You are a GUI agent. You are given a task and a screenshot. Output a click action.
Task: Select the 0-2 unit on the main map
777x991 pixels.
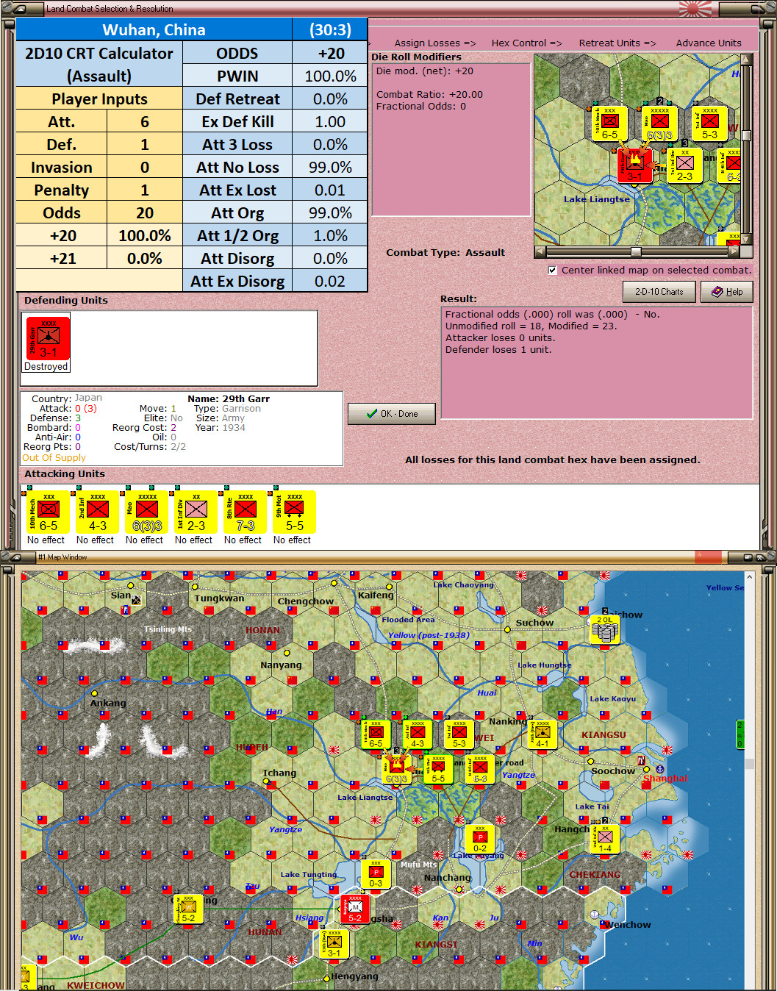tap(479, 838)
